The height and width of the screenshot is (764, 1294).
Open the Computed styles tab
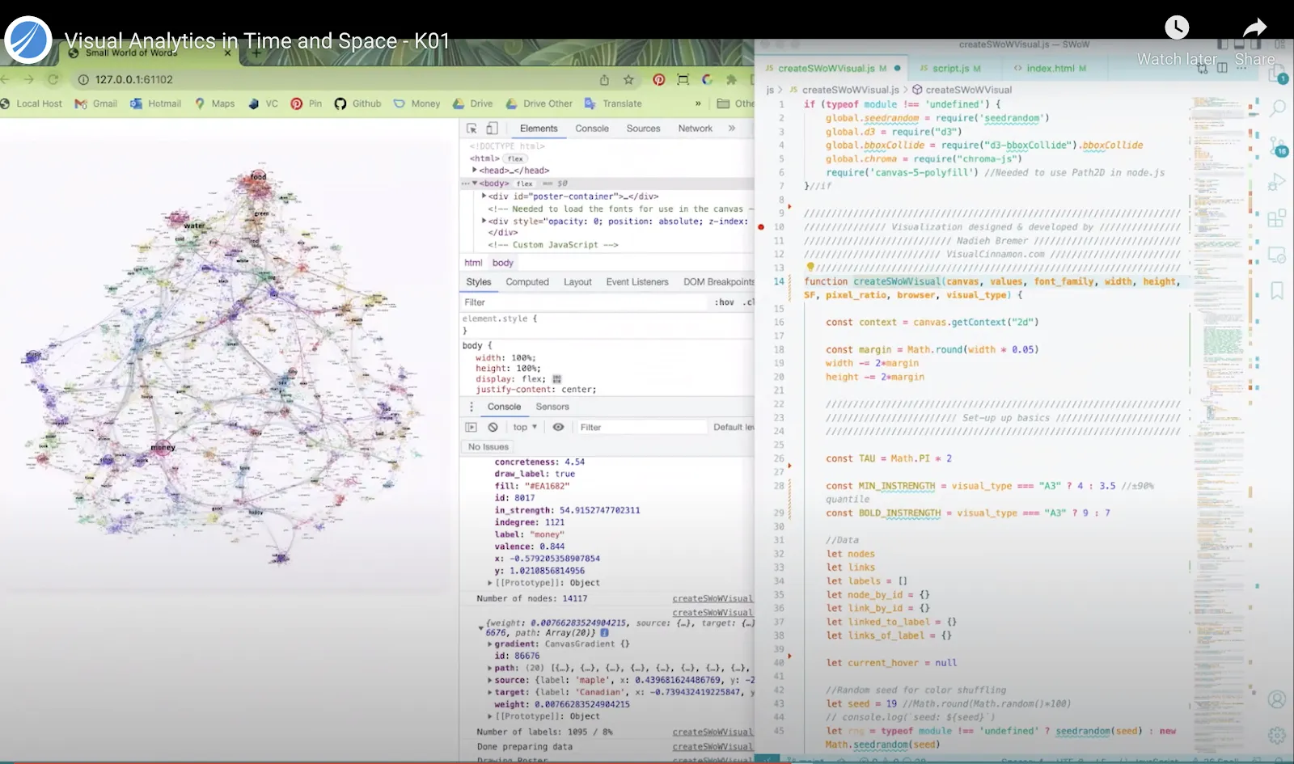(x=527, y=282)
